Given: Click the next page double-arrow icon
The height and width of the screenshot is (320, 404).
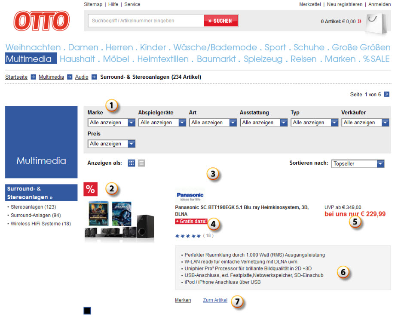Looking at the screenshot, I should click(386, 94).
